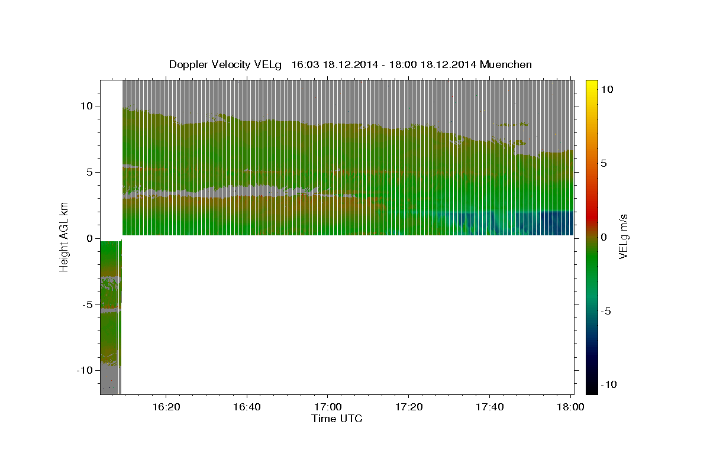The height and width of the screenshot is (473, 710).
Task: Click the height axis label '-5'
Action: tap(88, 304)
